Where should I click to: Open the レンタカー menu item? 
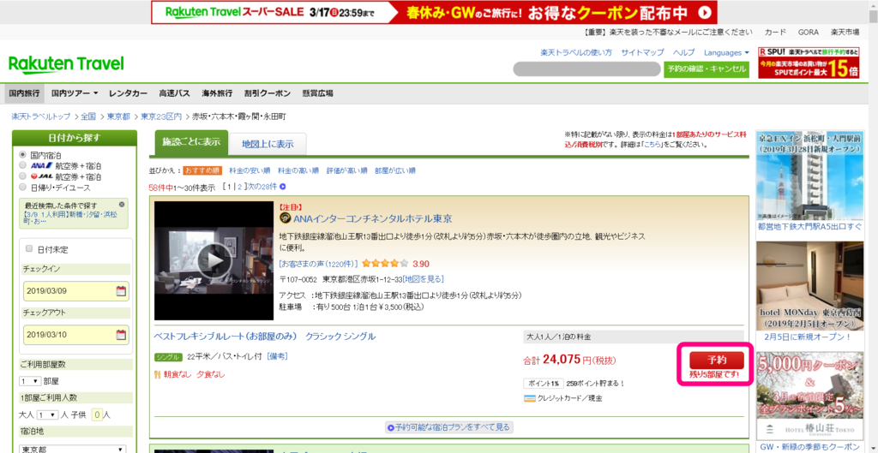129,93
